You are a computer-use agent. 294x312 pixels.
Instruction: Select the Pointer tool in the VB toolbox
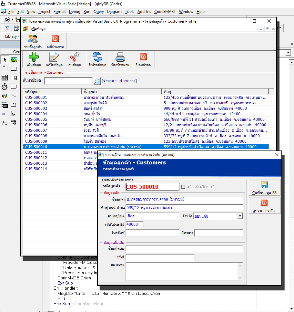pyautogui.click(x=5, y=60)
